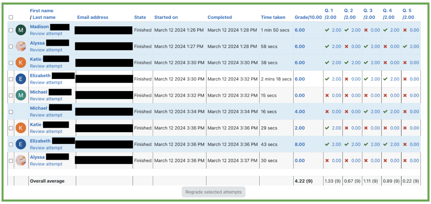Click Alyssa's avatar in the 1:27 PM attempt row
Image resolution: width=431 pixels, height=204 pixels.
coord(21,46)
